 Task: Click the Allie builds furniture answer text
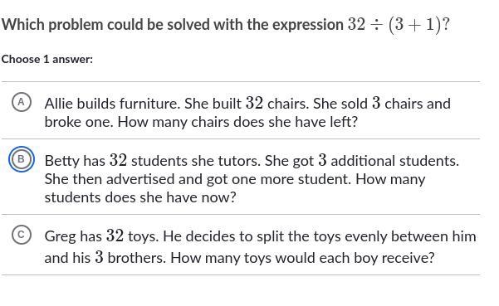pos(247,113)
